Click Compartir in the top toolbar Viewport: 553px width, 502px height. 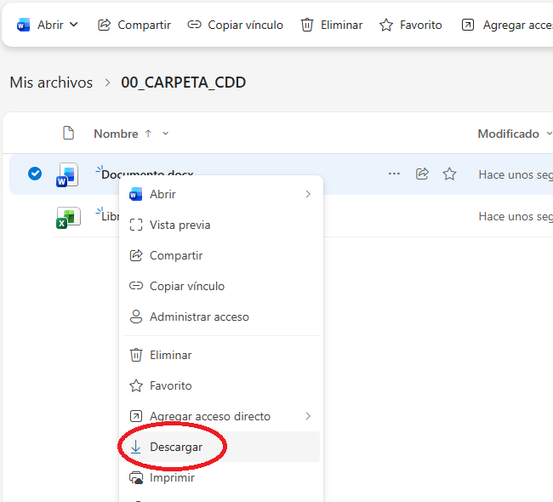(134, 25)
